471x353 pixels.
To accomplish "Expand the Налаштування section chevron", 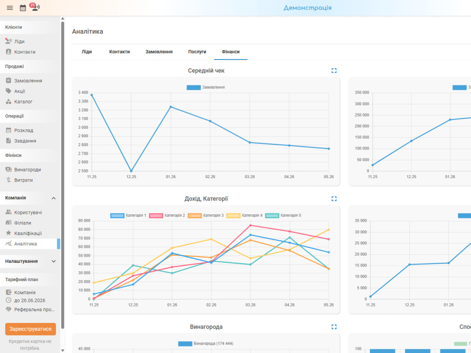I will click(54, 261).
